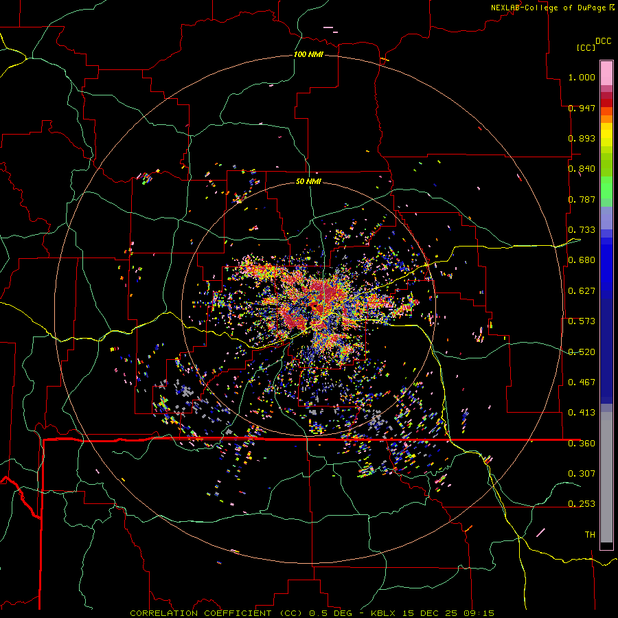Select the 0.680 scale value
618x618 pixels.
tap(582, 260)
